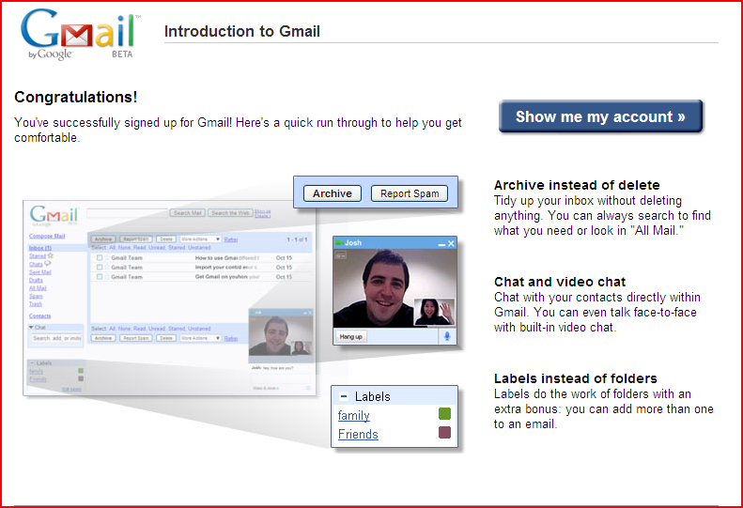
Task: Close the large Josh video chat window
Action: pyautogui.click(x=451, y=243)
